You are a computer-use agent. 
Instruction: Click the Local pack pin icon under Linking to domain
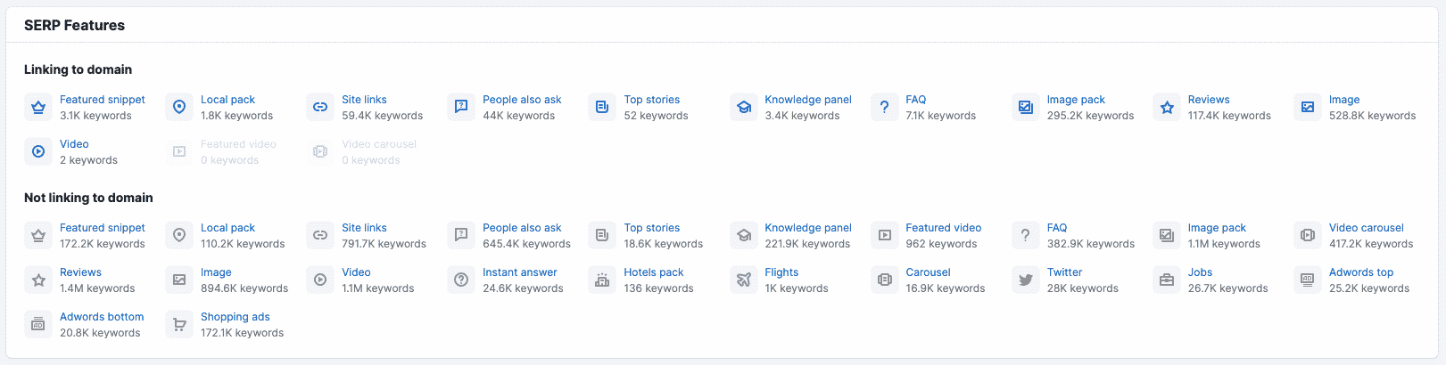click(179, 108)
